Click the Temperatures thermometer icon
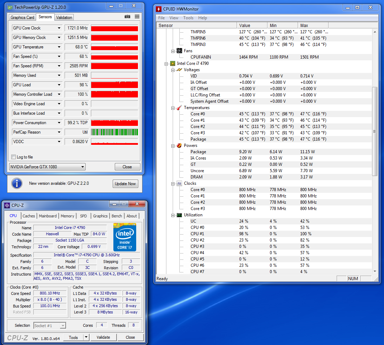Screen dimensions: 384x345 (179, 108)
